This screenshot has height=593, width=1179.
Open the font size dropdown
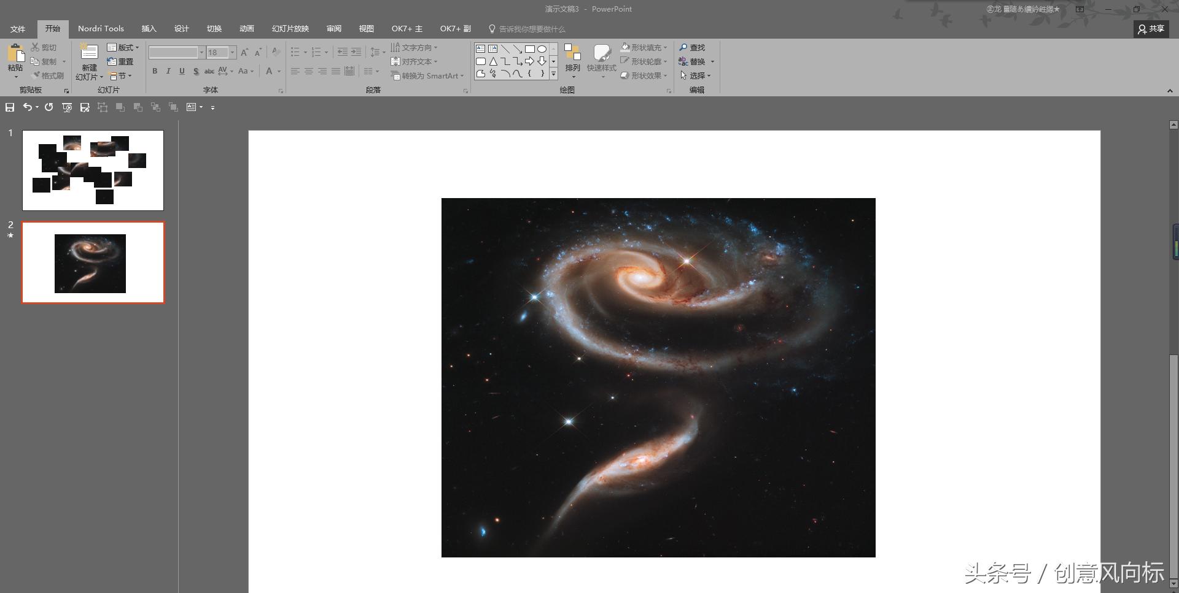click(x=233, y=53)
